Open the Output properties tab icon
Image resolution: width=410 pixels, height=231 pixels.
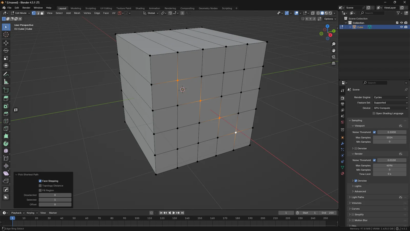coord(342,104)
